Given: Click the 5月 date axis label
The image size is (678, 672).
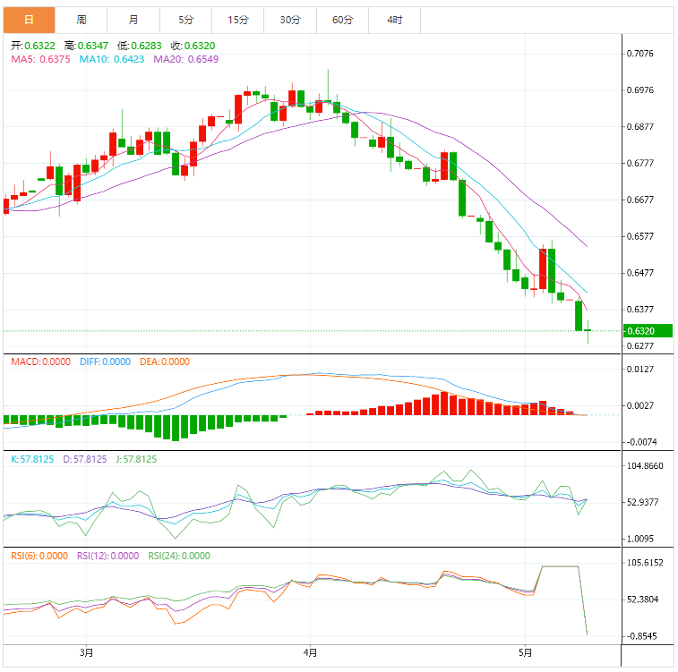Looking at the screenshot, I should [525, 652].
